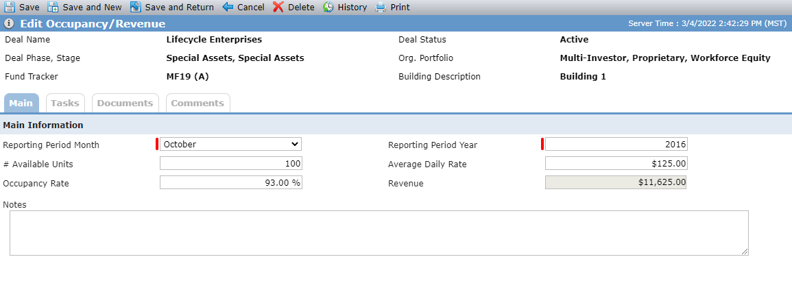Click the red X Delete icon
The height and width of the screenshot is (281, 792).
pos(278,7)
